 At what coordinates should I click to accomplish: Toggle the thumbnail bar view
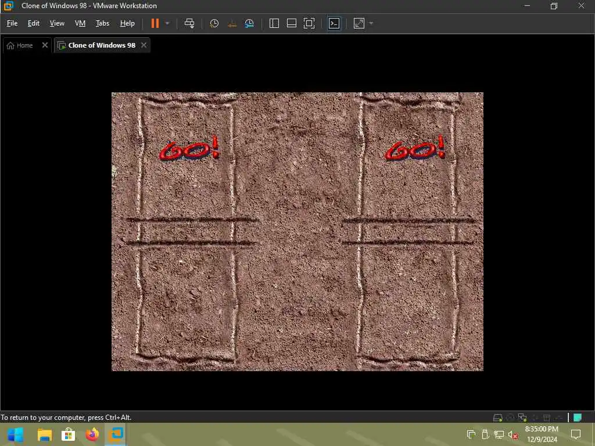pyautogui.click(x=292, y=23)
